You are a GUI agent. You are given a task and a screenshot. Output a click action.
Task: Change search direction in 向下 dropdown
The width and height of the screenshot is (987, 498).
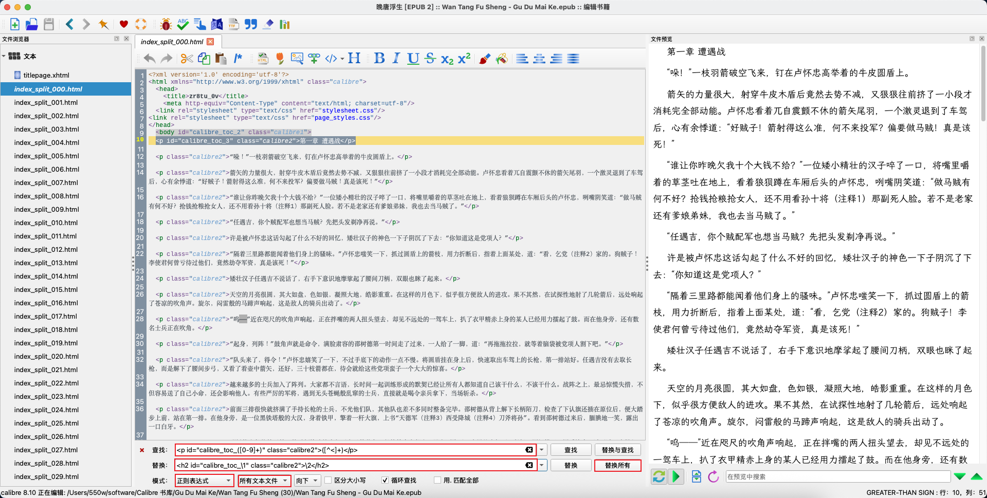[x=307, y=481]
